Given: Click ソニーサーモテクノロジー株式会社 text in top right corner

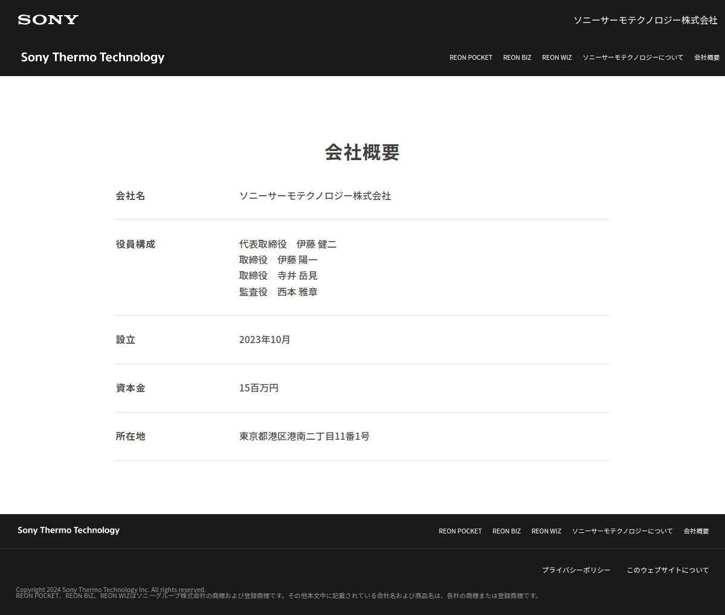Looking at the screenshot, I should coord(645,20).
